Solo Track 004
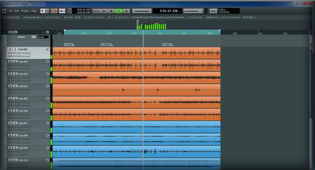The height and width of the screenshot is (170, 315). click(x=15, y=86)
